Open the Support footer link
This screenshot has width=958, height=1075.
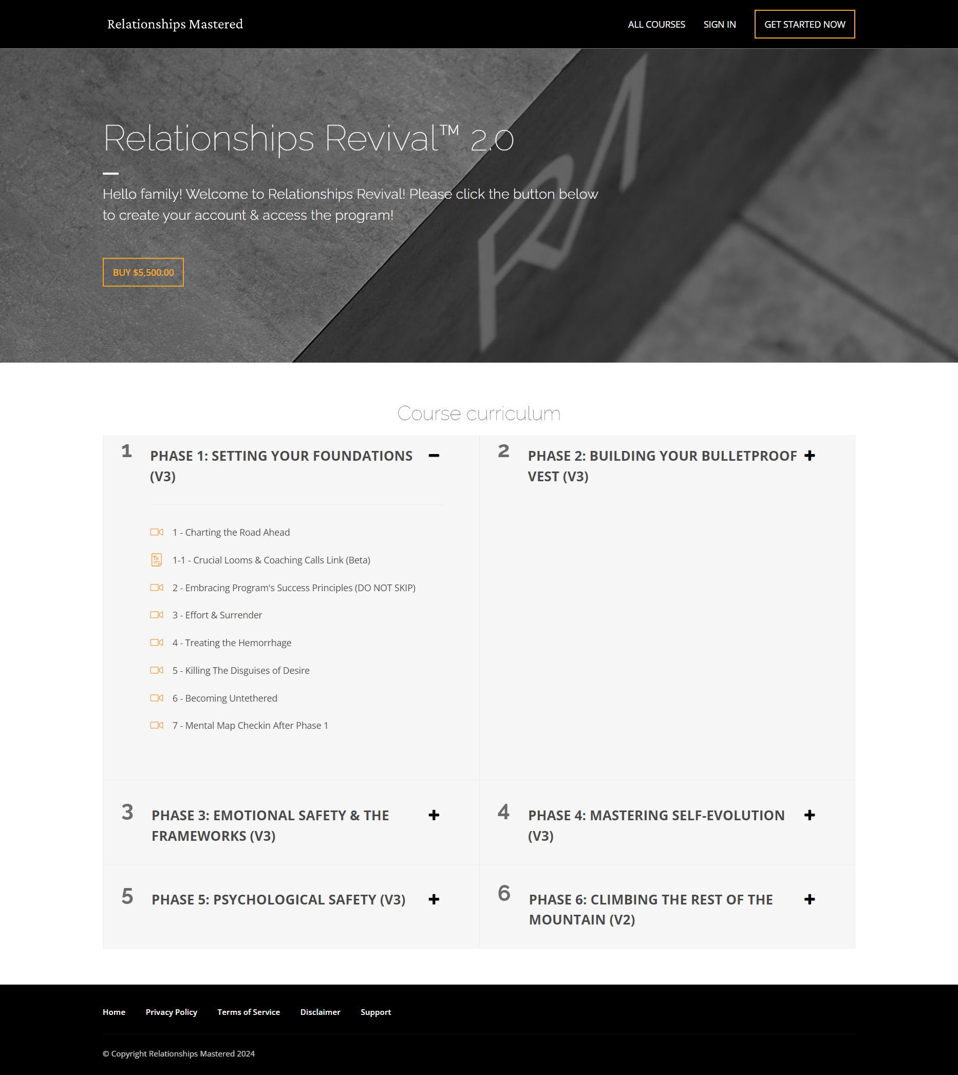(x=375, y=1012)
